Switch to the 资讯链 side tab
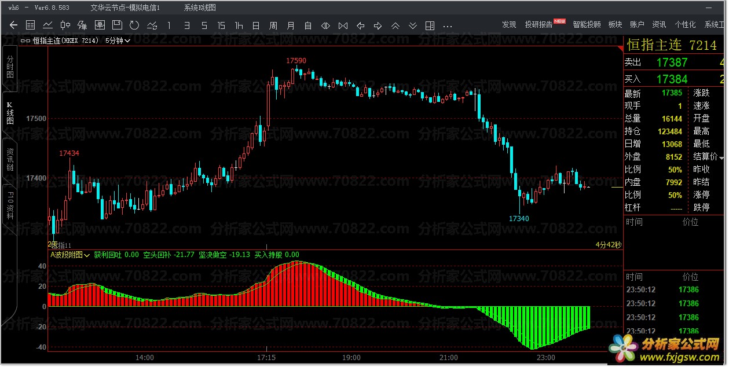This screenshot has height=367, width=729. [10, 159]
